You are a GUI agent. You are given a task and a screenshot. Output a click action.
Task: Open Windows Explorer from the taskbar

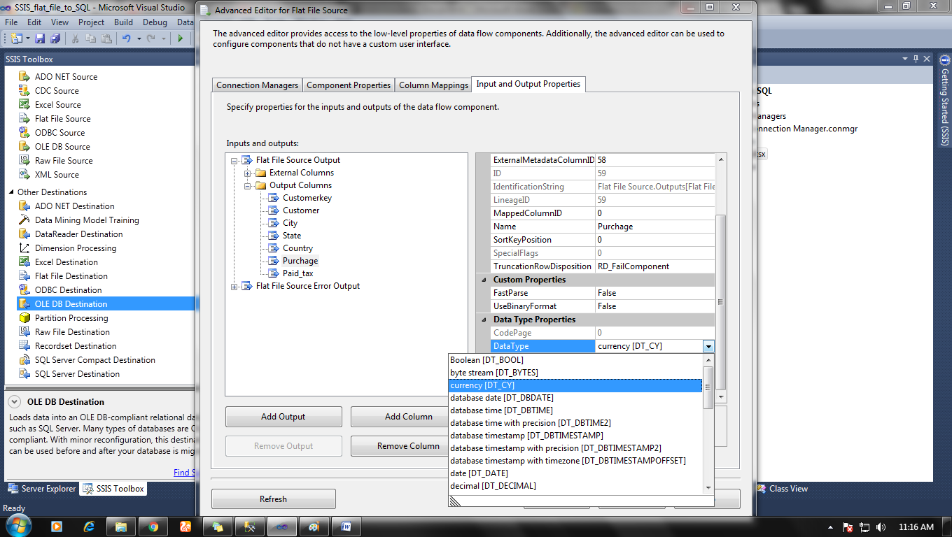tap(121, 527)
